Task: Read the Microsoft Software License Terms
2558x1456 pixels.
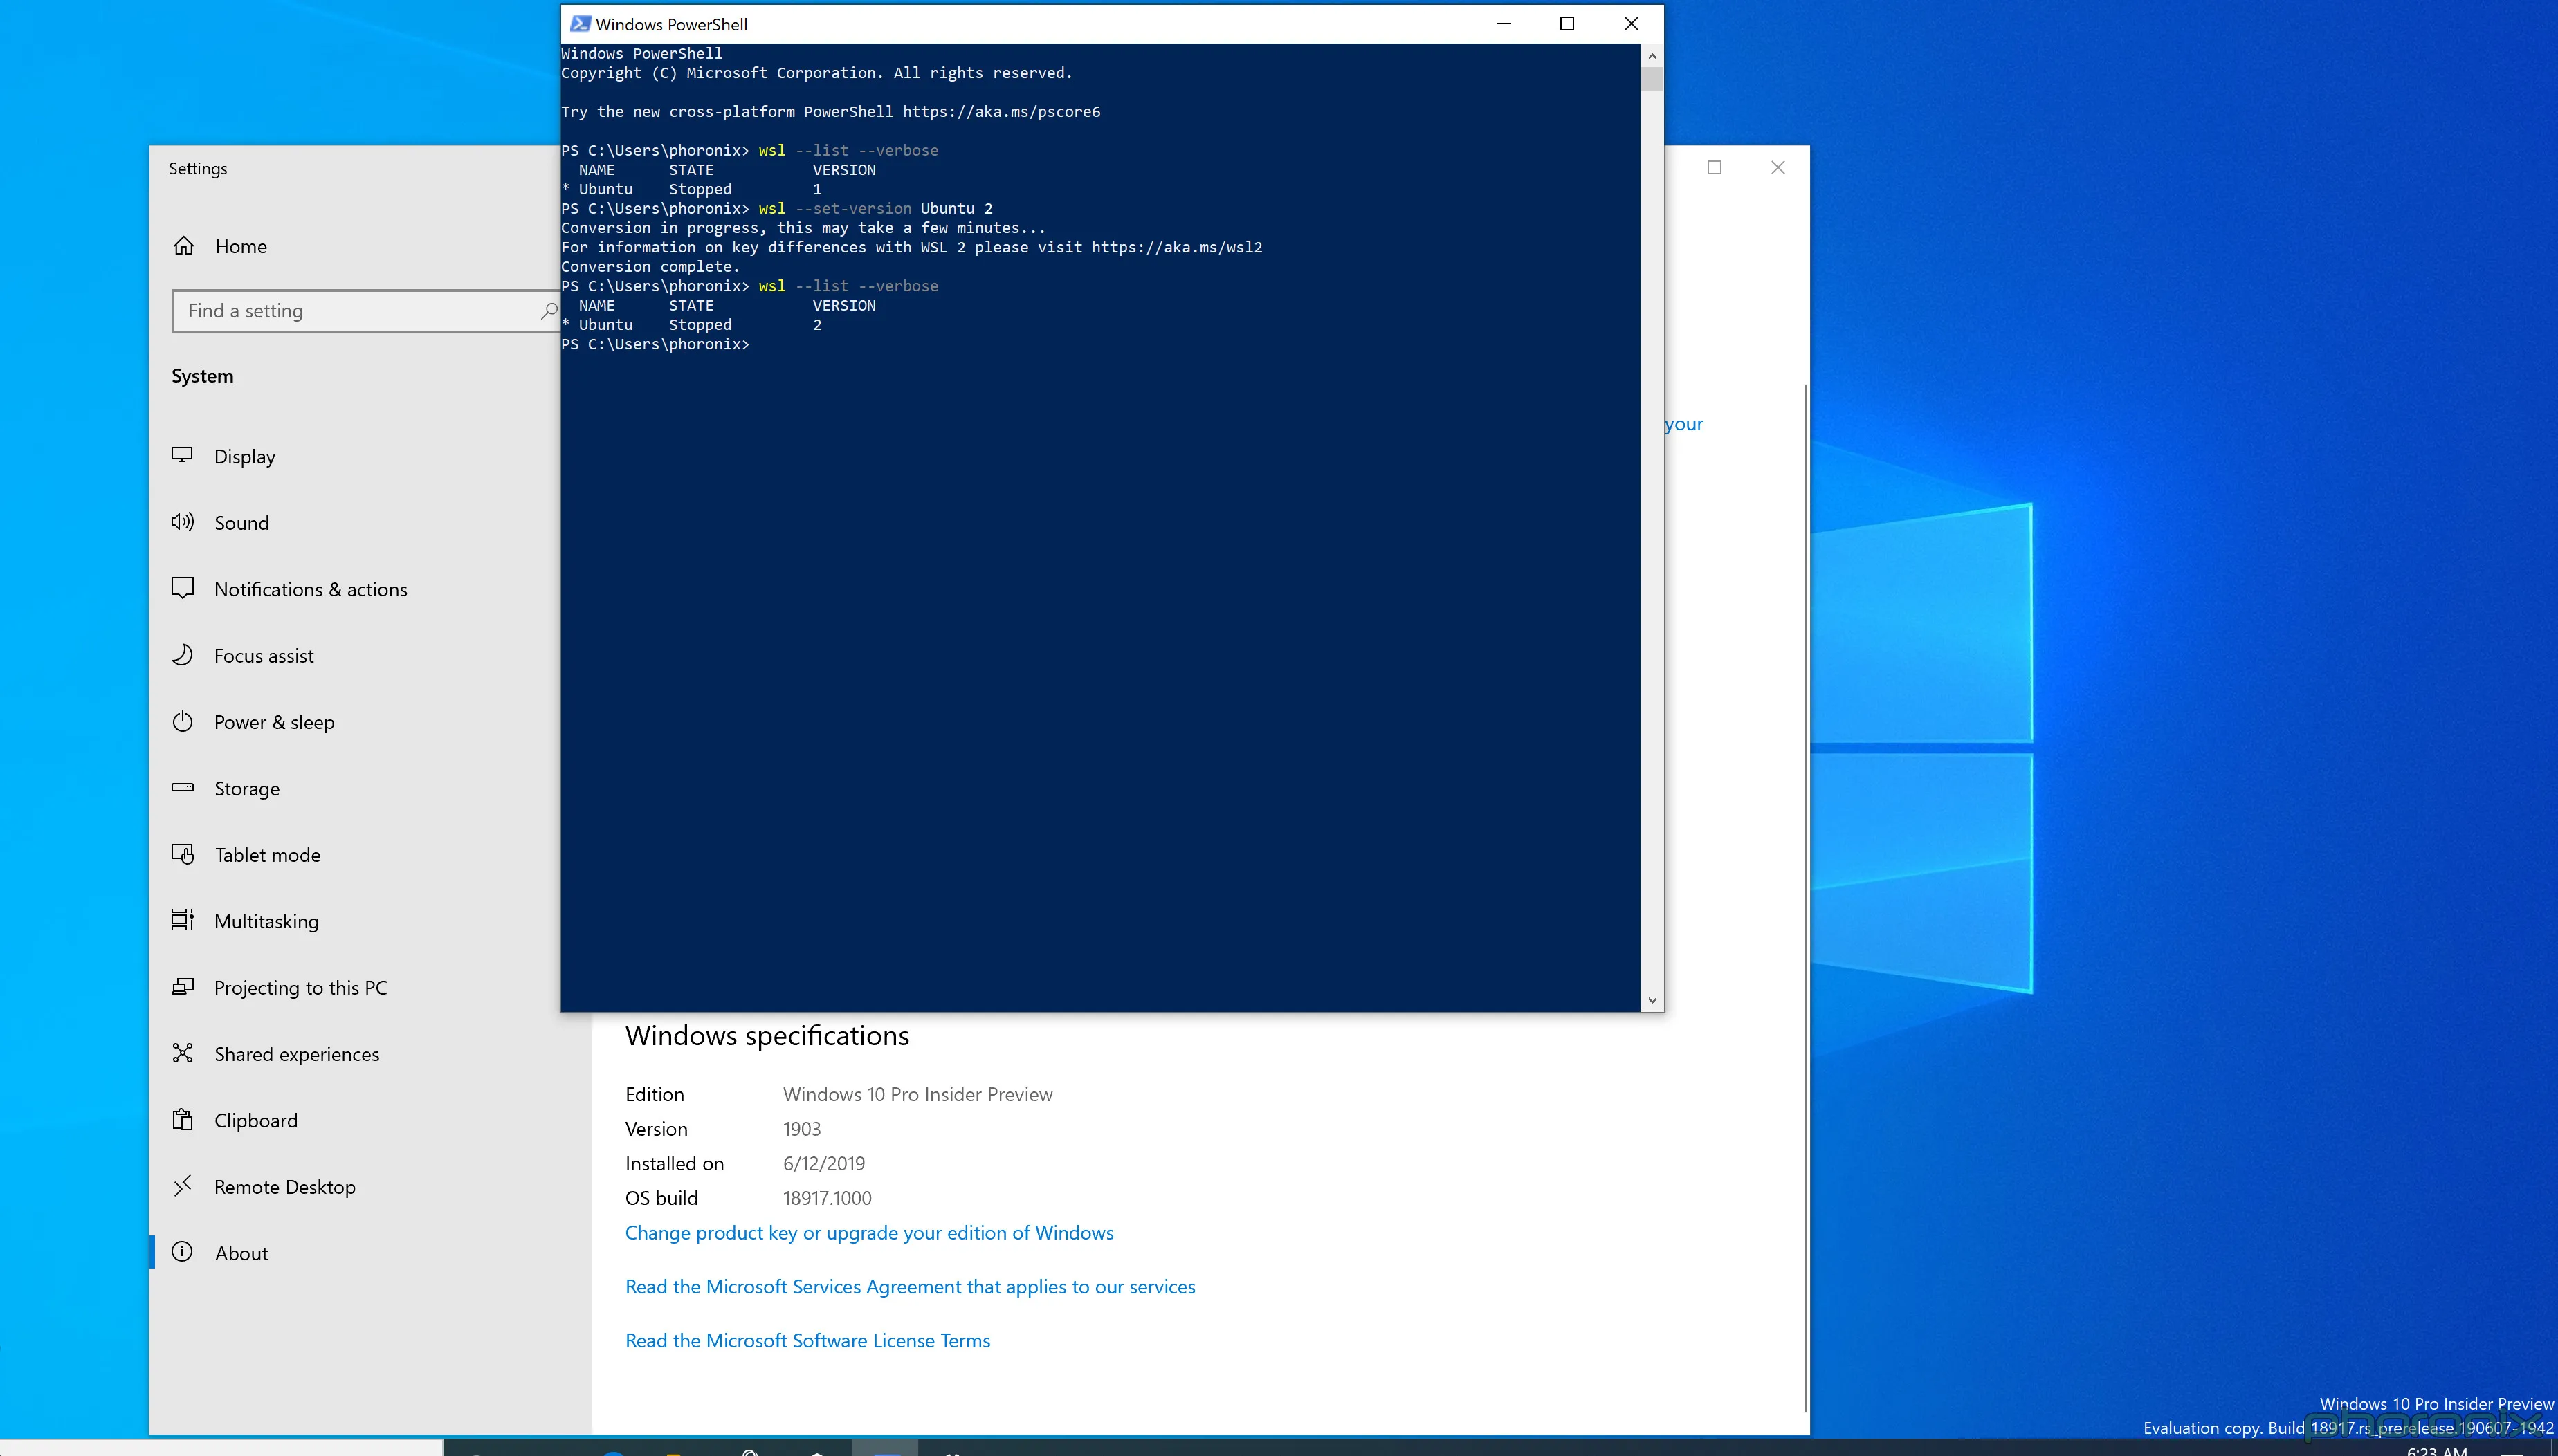Action: point(807,1341)
